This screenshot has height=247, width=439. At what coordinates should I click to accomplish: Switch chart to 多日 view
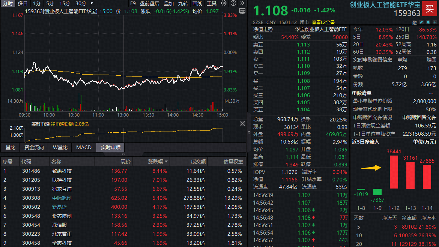point(23,3)
